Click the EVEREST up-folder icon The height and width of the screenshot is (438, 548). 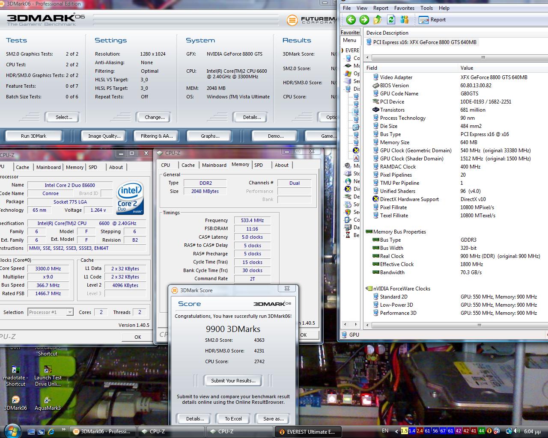click(x=378, y=20)
